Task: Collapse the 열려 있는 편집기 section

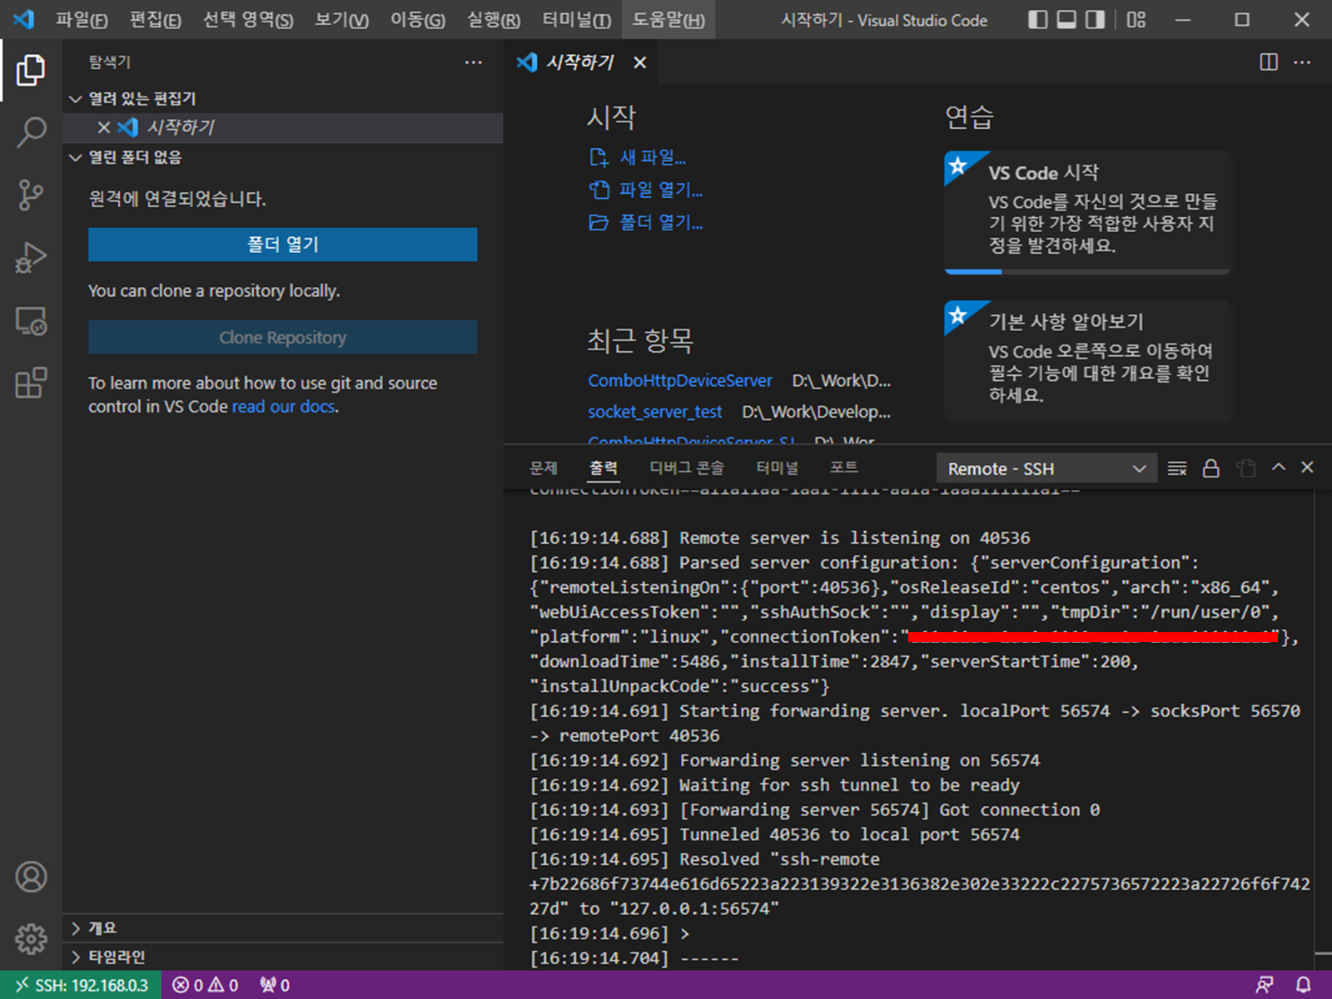Action: pos(283,98)
